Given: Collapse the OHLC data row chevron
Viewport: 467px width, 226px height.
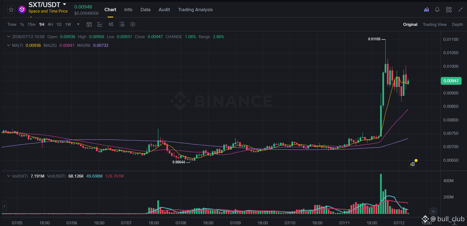Looking at the screenshot, I should click(x=9, y=37).
